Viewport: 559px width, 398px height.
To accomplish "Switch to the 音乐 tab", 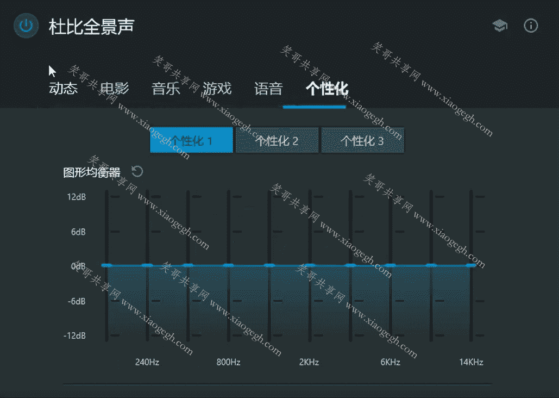I will [165, 88].
